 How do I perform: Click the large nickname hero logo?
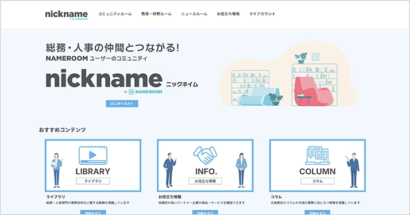(x=104, y=78)
